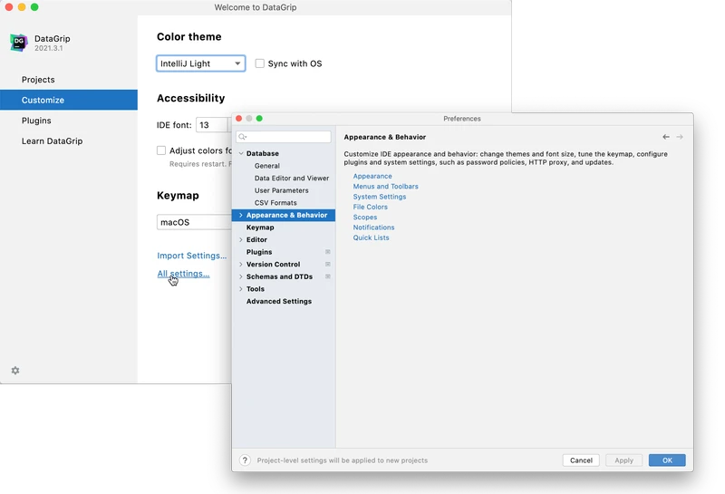Select User Parameters under Database

(x=284, y=190)
